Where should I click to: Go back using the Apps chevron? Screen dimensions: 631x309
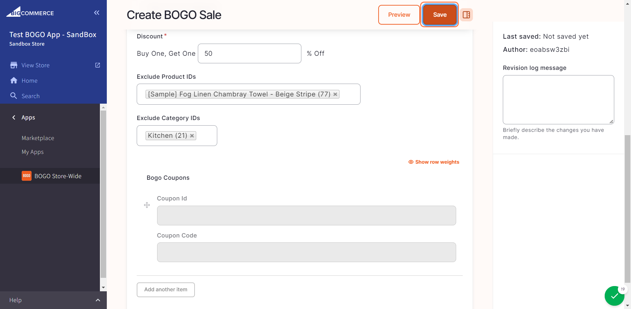pyautogui.click(x=14, y=117)
